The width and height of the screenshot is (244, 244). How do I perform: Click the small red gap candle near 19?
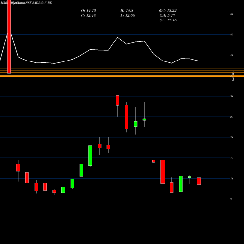(154, 161)
